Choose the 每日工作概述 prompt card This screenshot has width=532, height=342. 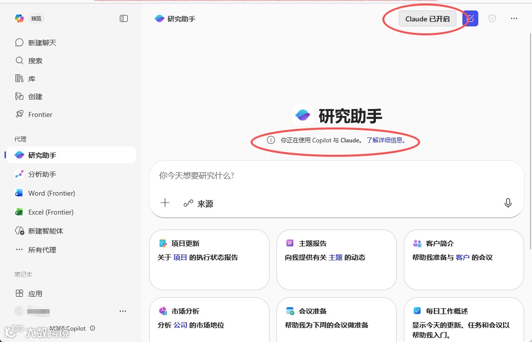(x=464, y=320)
